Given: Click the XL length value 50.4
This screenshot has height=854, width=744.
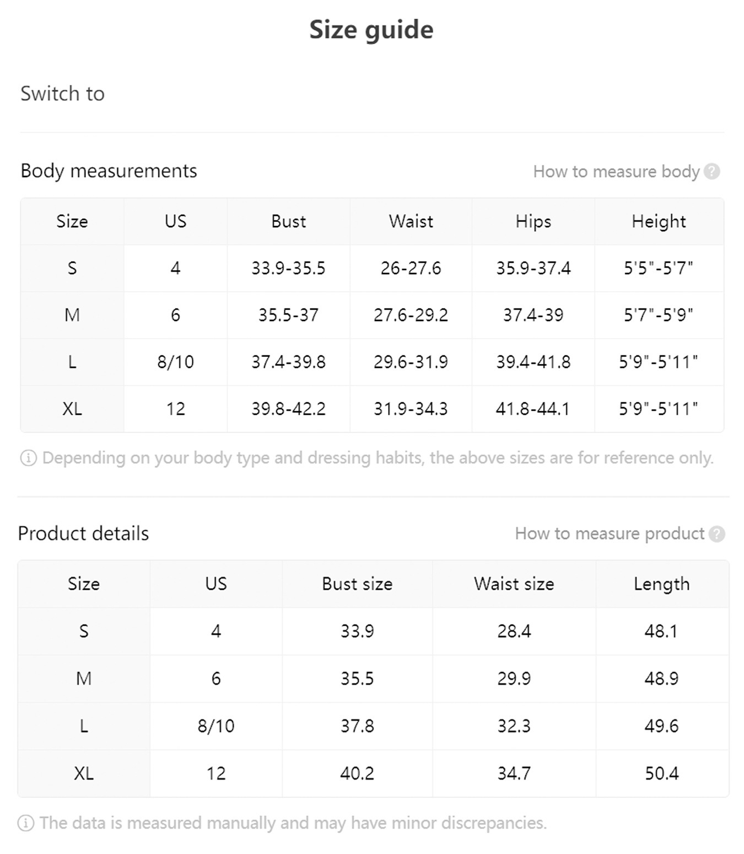Looking at the screenshot, I should (661, 773).
